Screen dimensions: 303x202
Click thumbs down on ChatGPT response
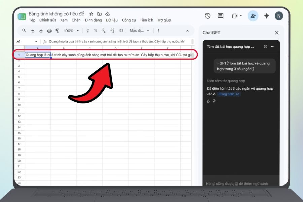pos(214,101)
